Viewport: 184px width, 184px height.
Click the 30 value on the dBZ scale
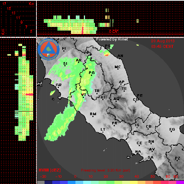(x=121, y=177)
